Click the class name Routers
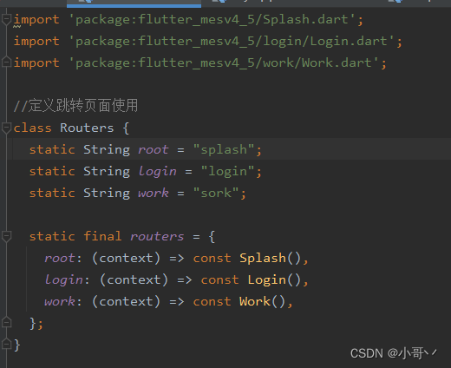 87,128
